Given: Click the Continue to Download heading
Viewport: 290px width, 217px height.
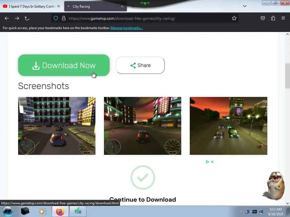Looking at the screenshot, I should pyautogui.click(x=143, y=199).
